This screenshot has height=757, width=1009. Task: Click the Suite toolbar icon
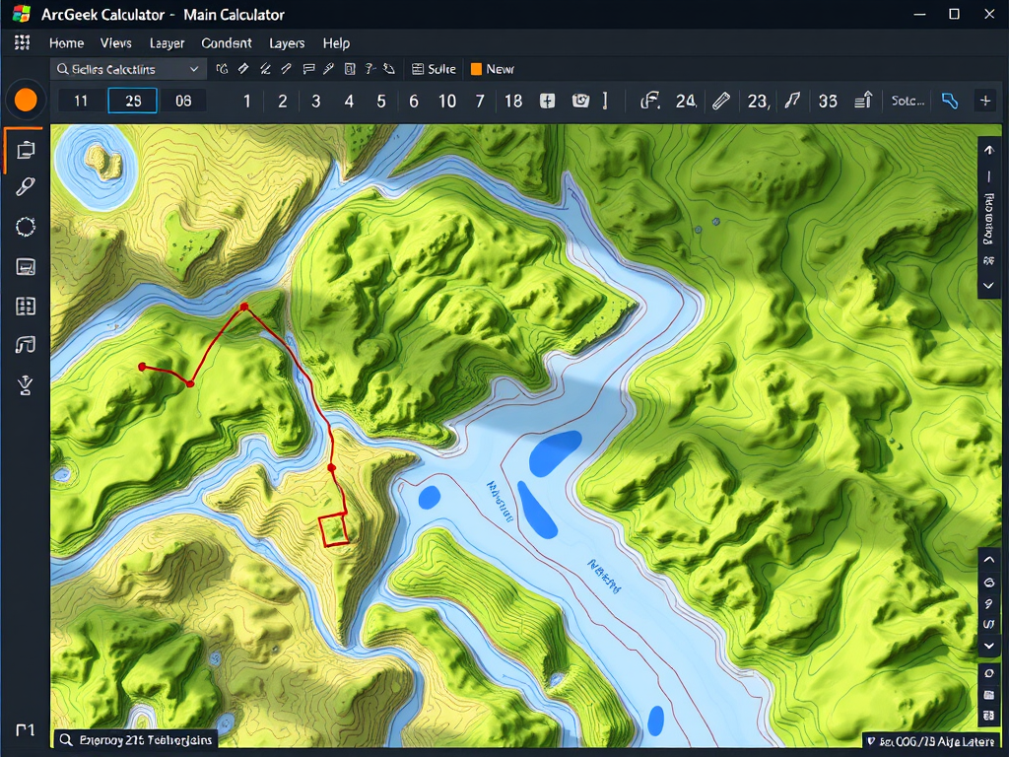click(x=434, y=69)
